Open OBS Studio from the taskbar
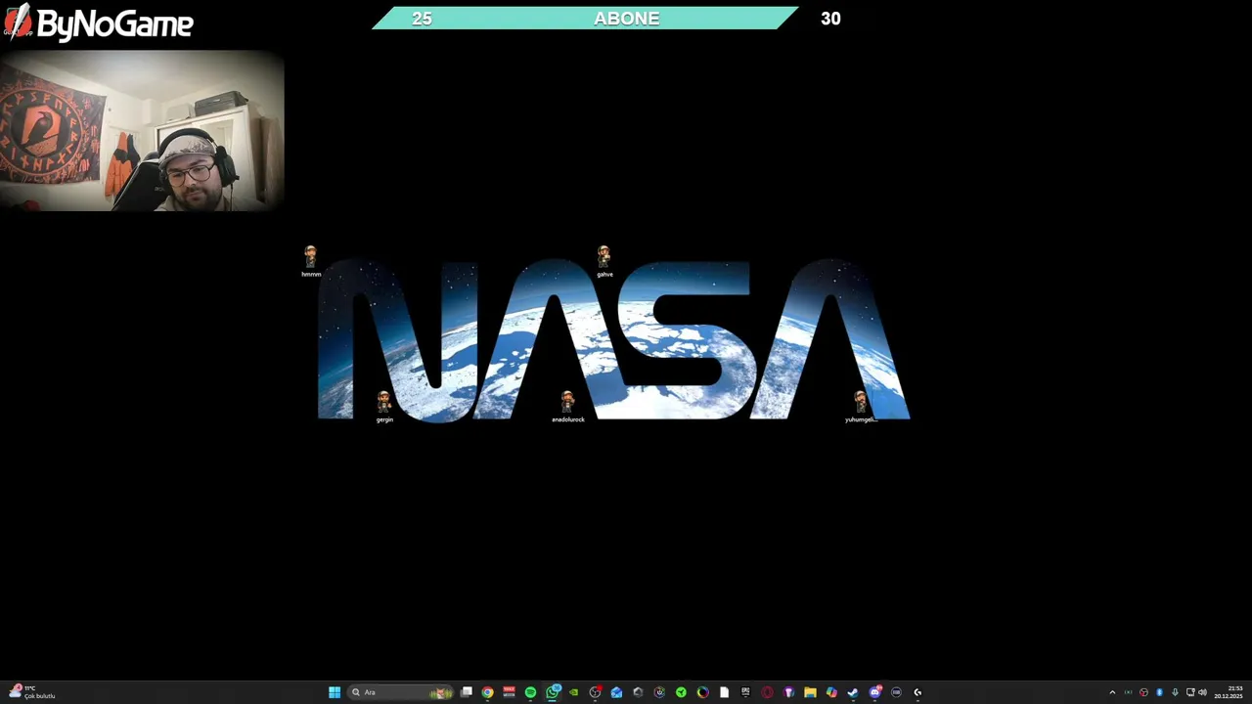 click(595, 692)
